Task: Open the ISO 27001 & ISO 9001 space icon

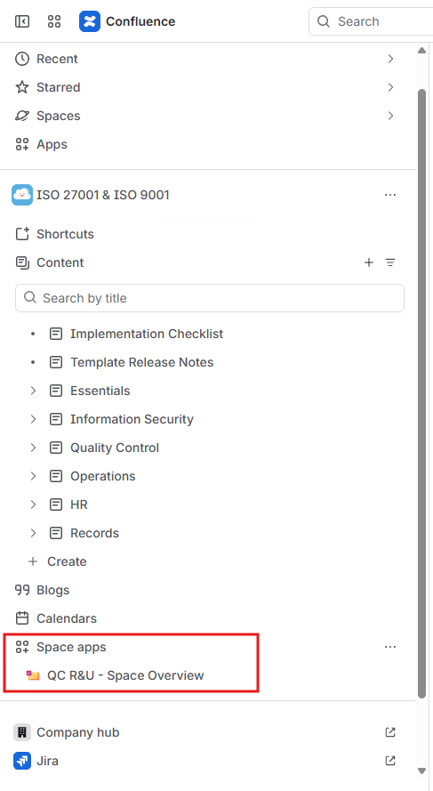Action: (22, 195)
